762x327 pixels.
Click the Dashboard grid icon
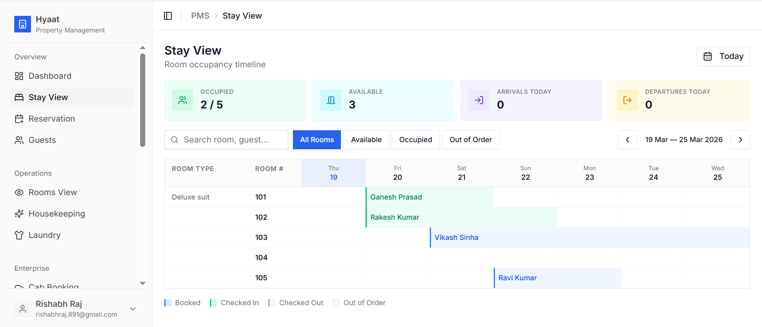tap(19, 76)
